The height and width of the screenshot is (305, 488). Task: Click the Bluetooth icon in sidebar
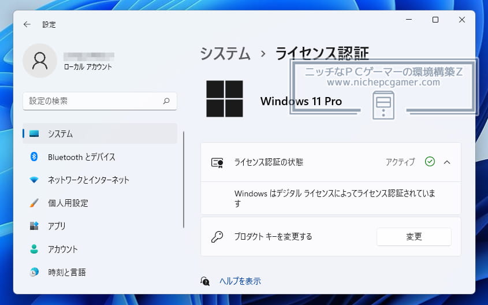tap(34, 157)
